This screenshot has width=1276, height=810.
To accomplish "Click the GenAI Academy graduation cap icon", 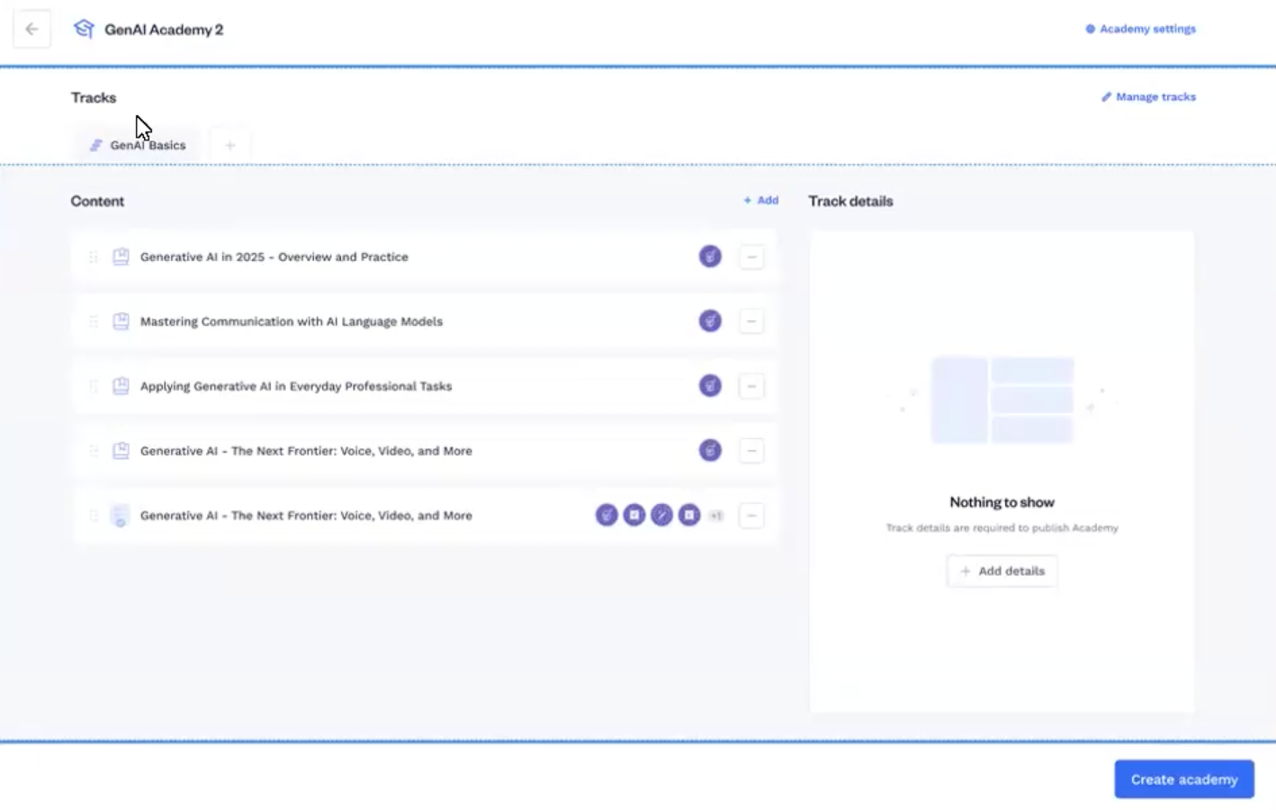I will [x=84, y=28].
